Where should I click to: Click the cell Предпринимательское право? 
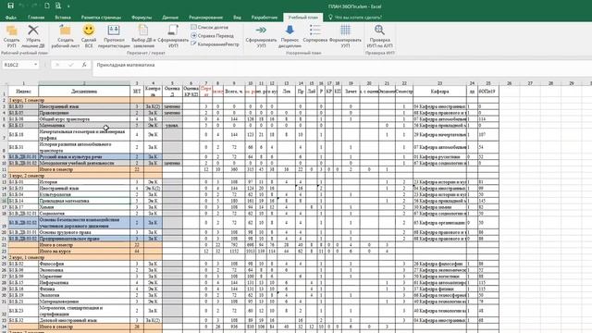84,239
